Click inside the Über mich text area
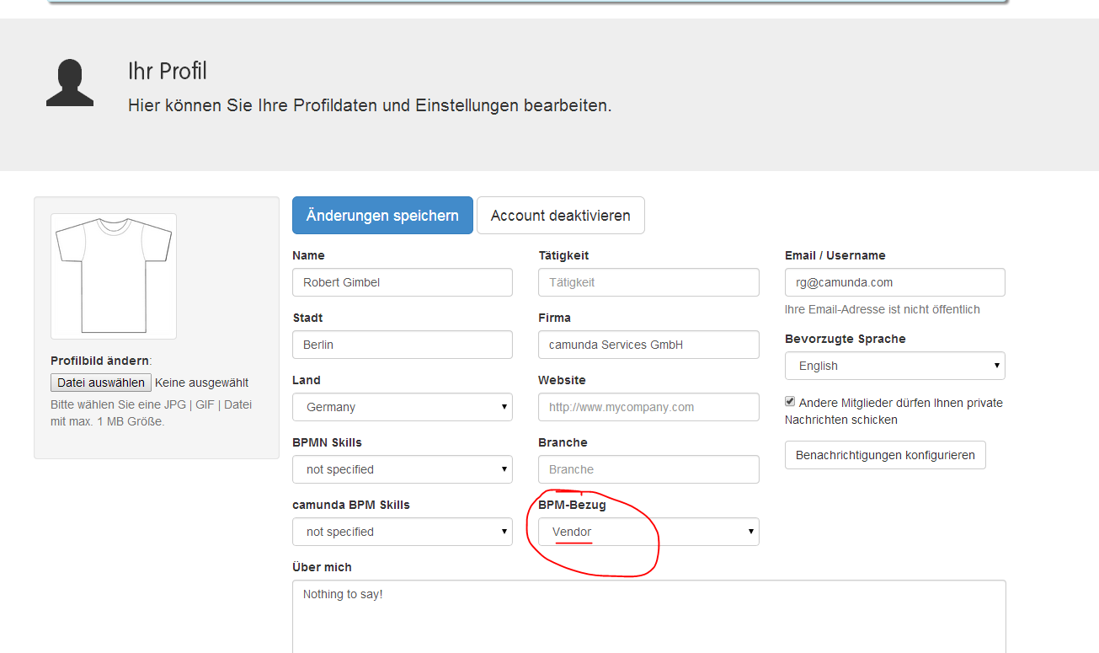The width and height of the screenshot is (1099, 653). point(648,619)
